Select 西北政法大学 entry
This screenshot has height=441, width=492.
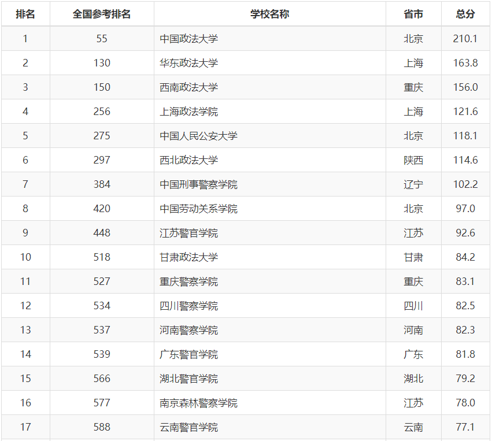(x=189, y=160)
